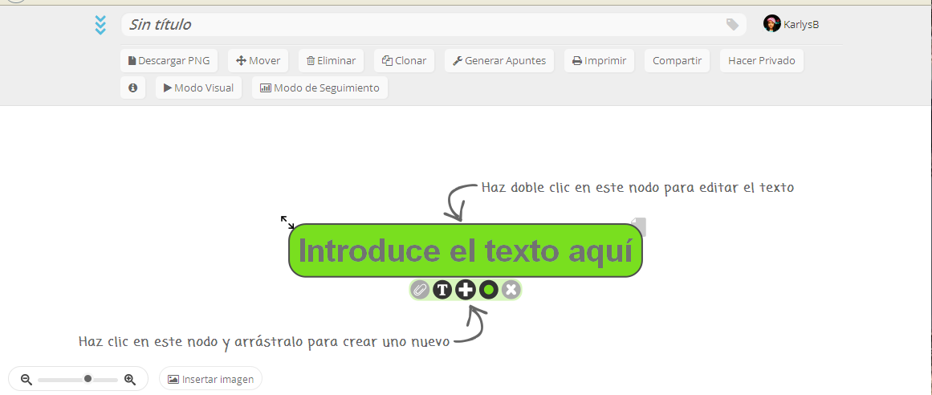Select the green central node

click(x=466, y=250)
